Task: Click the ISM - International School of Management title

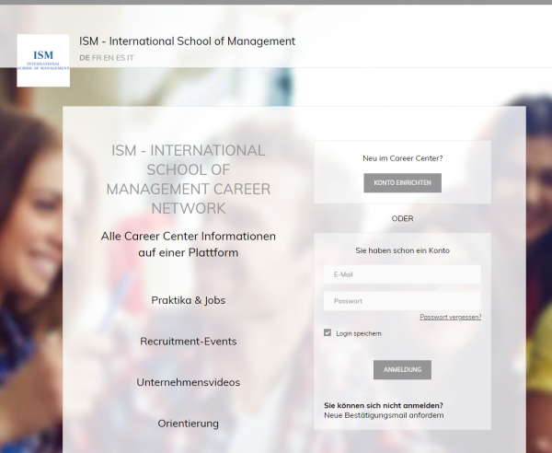Action: pyautogui.click(x=187, y=41)
